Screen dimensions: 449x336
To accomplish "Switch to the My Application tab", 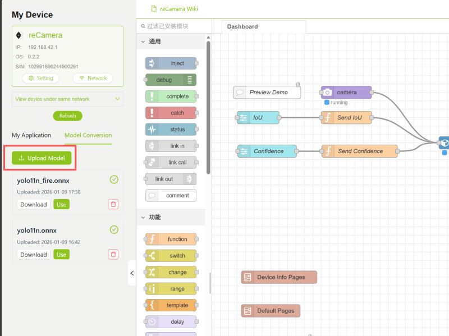I will pyautogui.click(x=31, y=135).
